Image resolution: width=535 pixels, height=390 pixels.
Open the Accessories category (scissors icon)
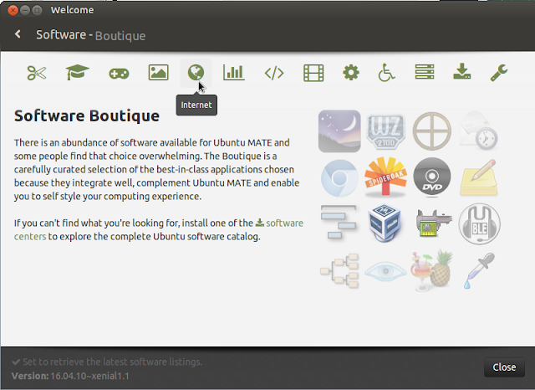[37, 73]
